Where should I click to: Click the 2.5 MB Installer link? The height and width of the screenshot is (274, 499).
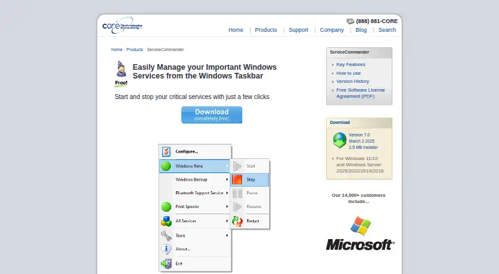(x=363, y=148)
